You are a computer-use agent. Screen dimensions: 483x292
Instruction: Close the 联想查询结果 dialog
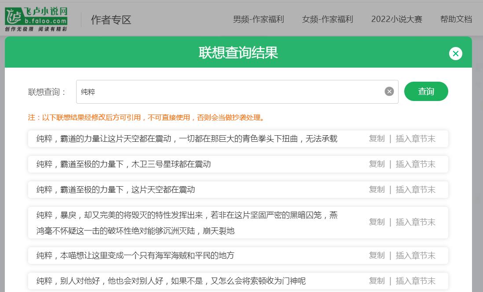[456, 54]
